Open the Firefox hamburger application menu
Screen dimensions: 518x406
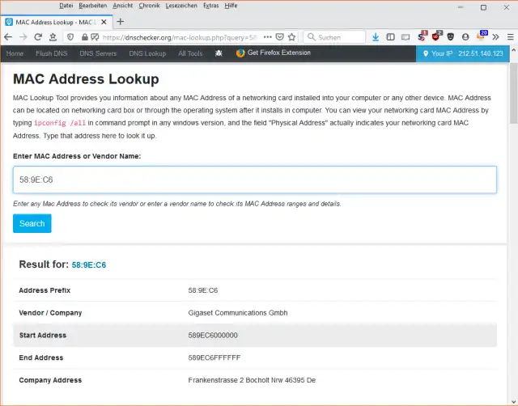pos(511,37)
